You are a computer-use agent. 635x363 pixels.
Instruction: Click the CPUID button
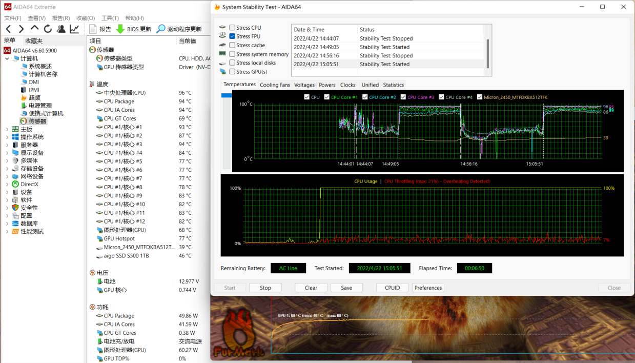[x=392, y=288]
